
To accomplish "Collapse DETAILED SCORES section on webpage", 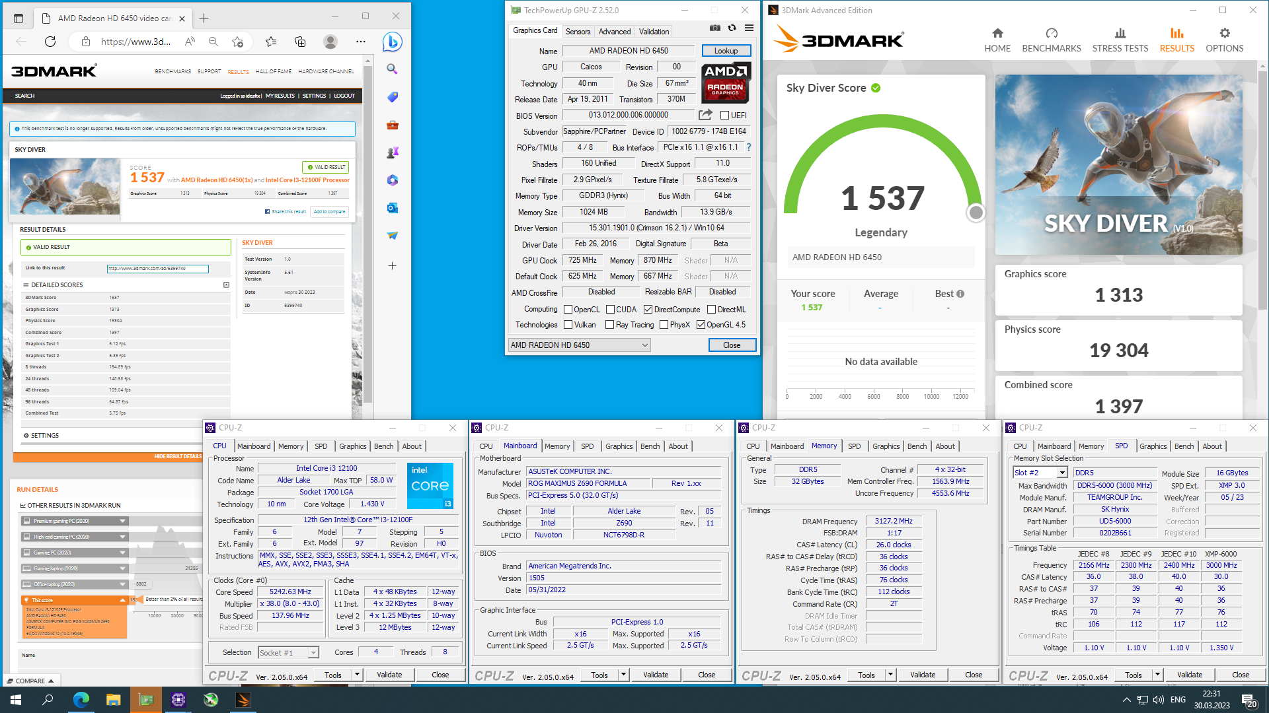I will (x=226, y=285).
